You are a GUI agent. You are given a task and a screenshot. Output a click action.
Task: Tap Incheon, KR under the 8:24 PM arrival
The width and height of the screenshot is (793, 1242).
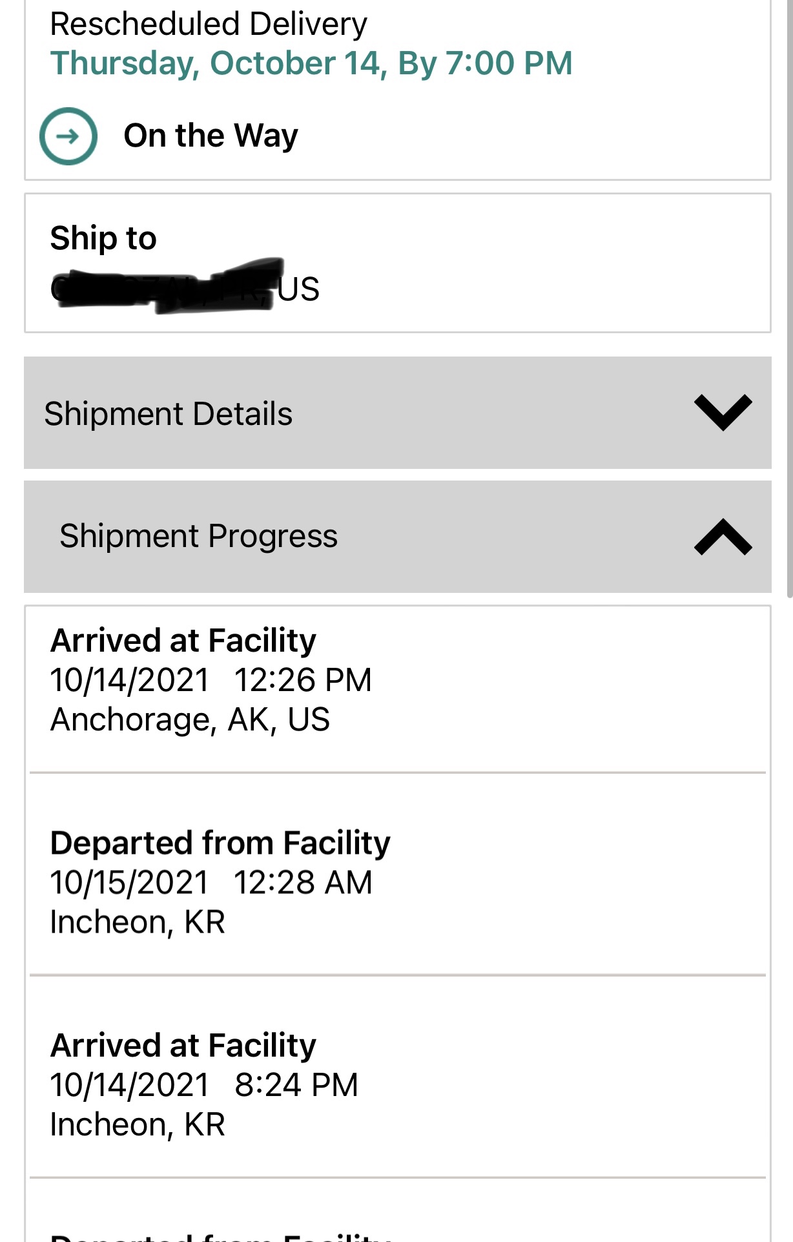138,1124
